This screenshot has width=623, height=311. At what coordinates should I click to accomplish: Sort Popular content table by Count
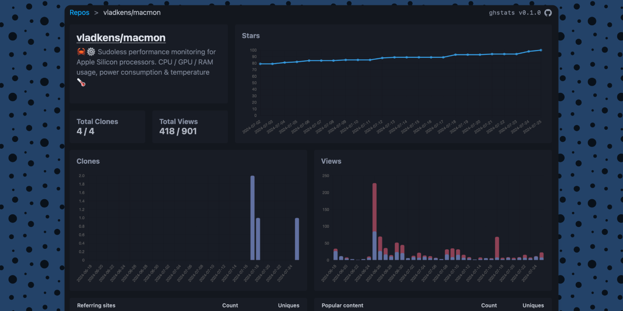tap(489, 306)
